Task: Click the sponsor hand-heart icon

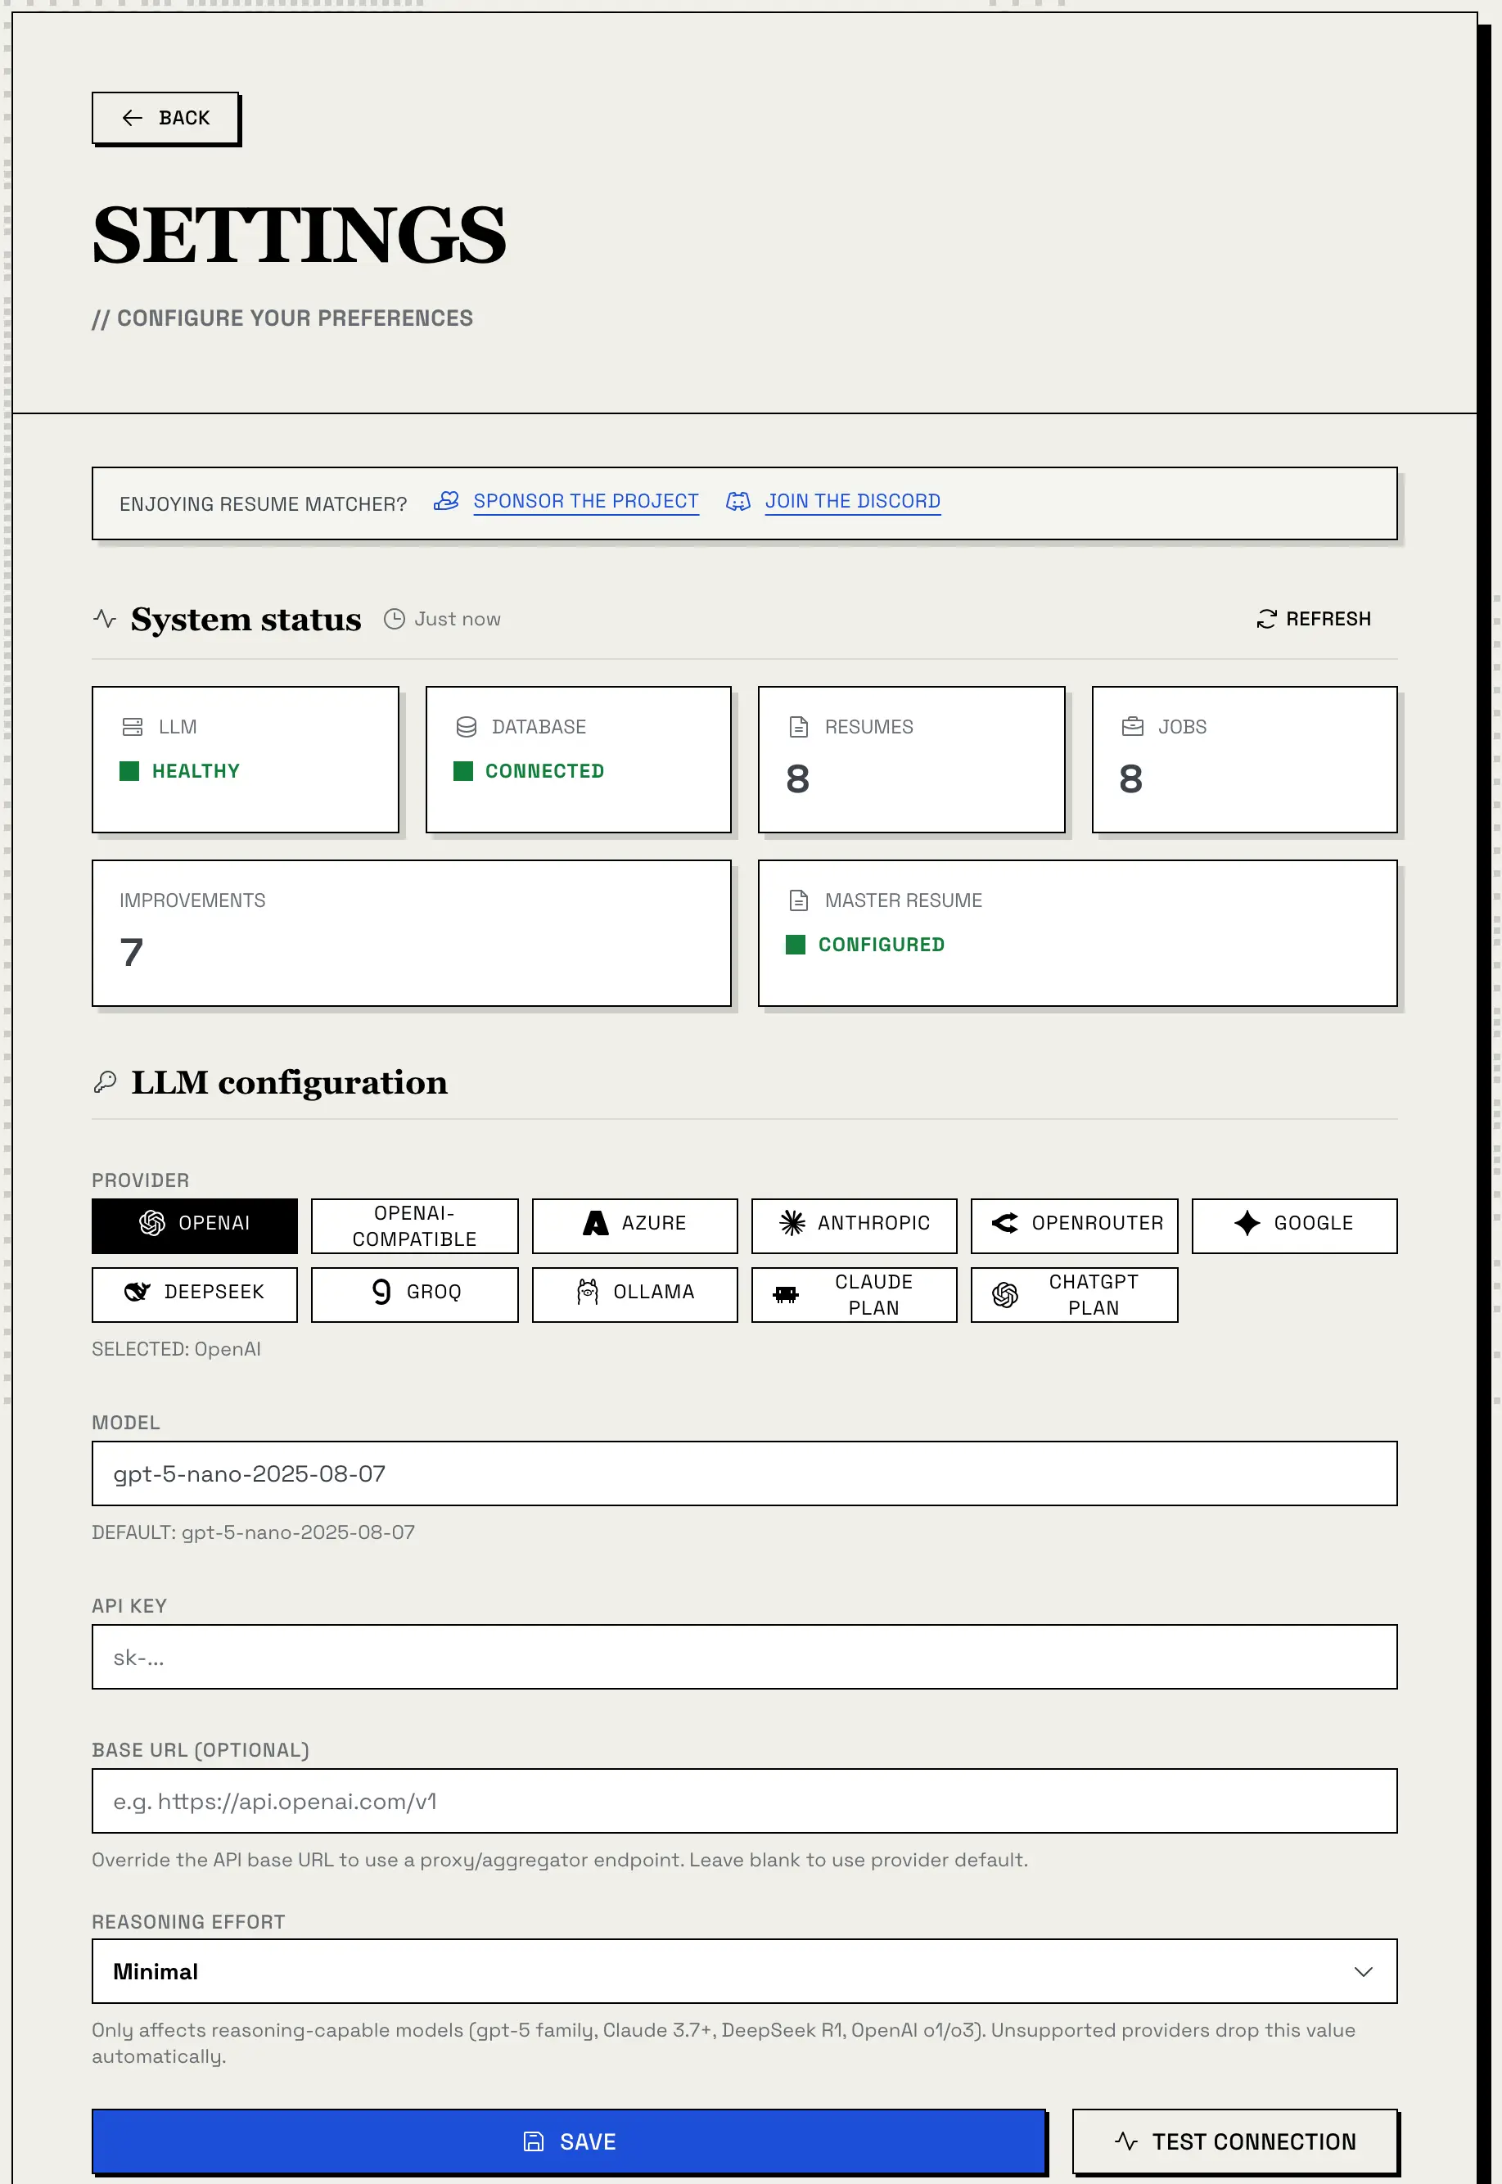Action: (446, 502)
